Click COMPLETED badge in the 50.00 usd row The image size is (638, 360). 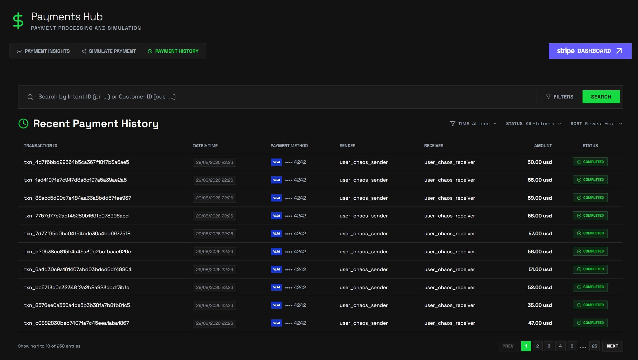click(590, 162)
